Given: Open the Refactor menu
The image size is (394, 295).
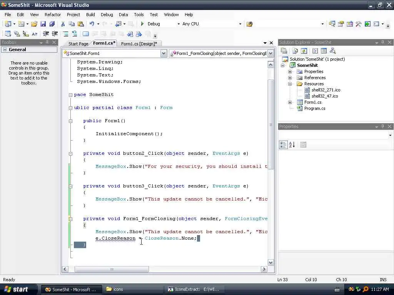Looking at the screenshot, I should point(53,15).
